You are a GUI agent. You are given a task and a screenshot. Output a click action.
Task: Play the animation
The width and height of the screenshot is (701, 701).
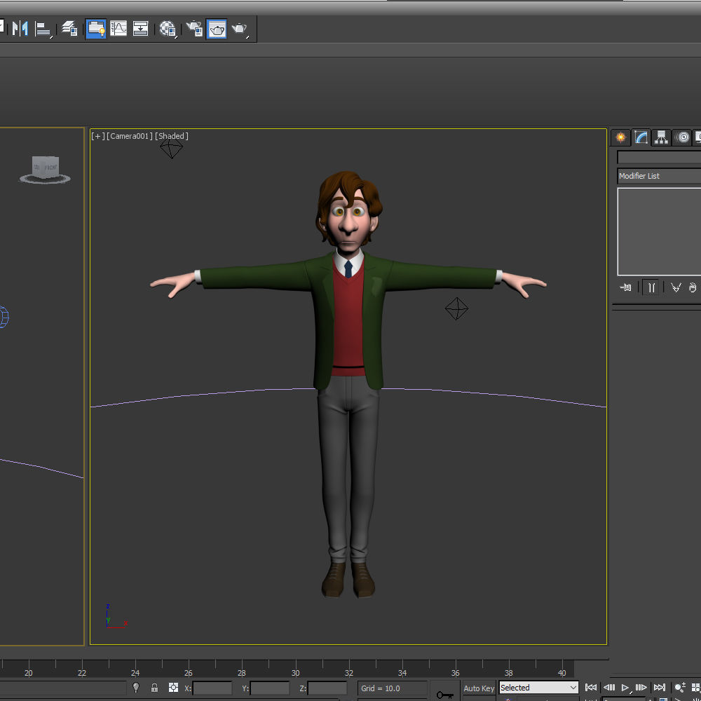point(625,688)
